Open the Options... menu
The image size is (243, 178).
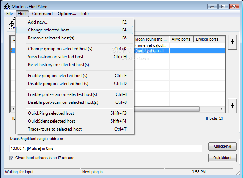click(67, 14)
